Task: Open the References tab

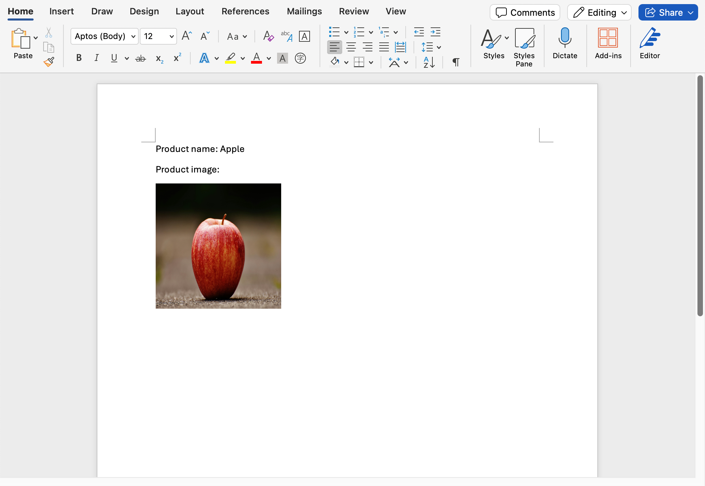Action: click(245, 11)
